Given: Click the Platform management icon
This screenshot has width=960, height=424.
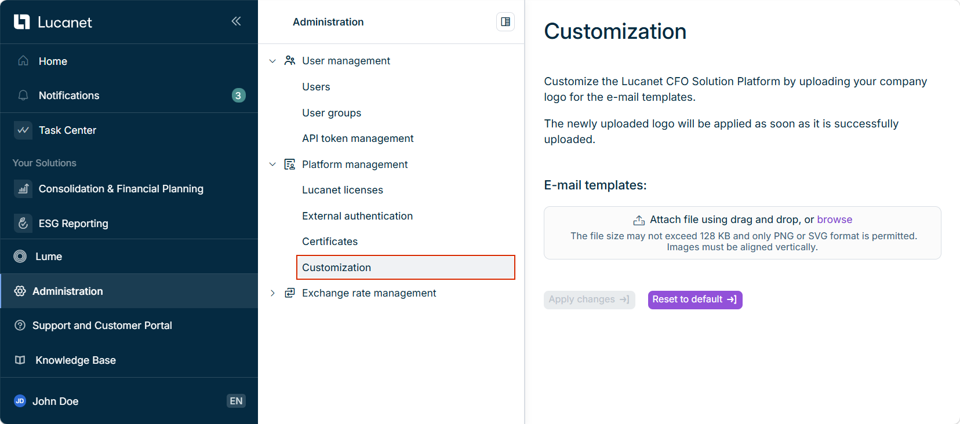Looking at the screenshot, I should coord(290,165).
